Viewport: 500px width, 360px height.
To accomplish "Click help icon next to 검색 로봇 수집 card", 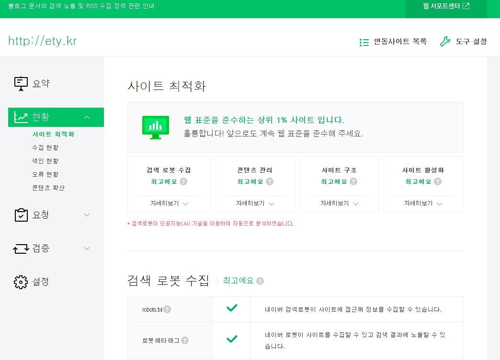I will coord(183,182).
